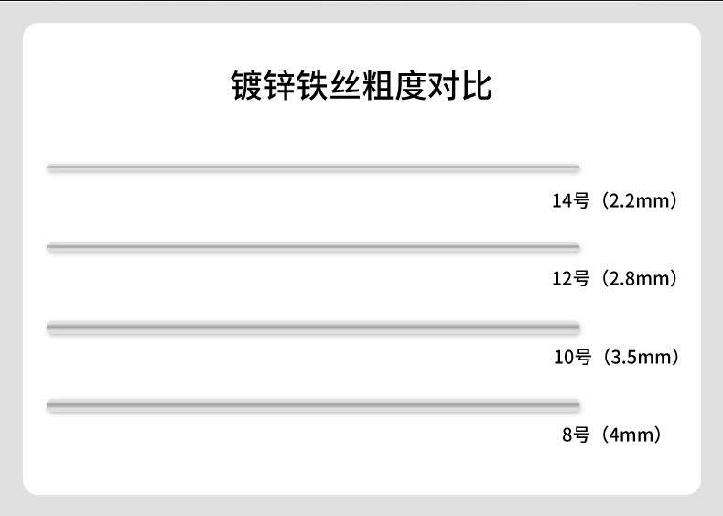Select the 2.8mm wire image
The width and height of the screenshot is (723, 516).
point(313,246)
